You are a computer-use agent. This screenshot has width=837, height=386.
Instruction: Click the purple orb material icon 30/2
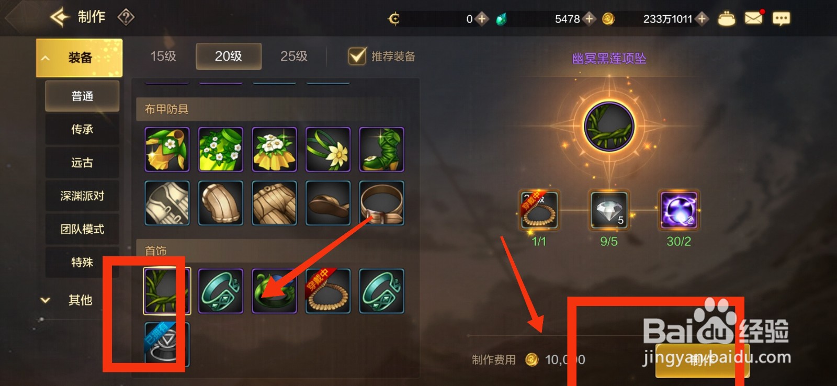[x=678, y=210]
